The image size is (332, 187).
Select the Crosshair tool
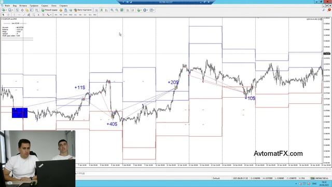pyautogui.click(x=8, y=15)
